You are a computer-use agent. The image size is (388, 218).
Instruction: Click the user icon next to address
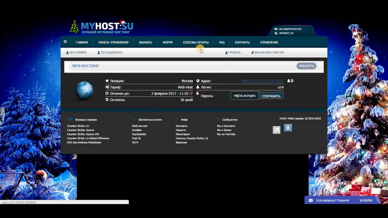pyautogui.click(x=289, y=81)
